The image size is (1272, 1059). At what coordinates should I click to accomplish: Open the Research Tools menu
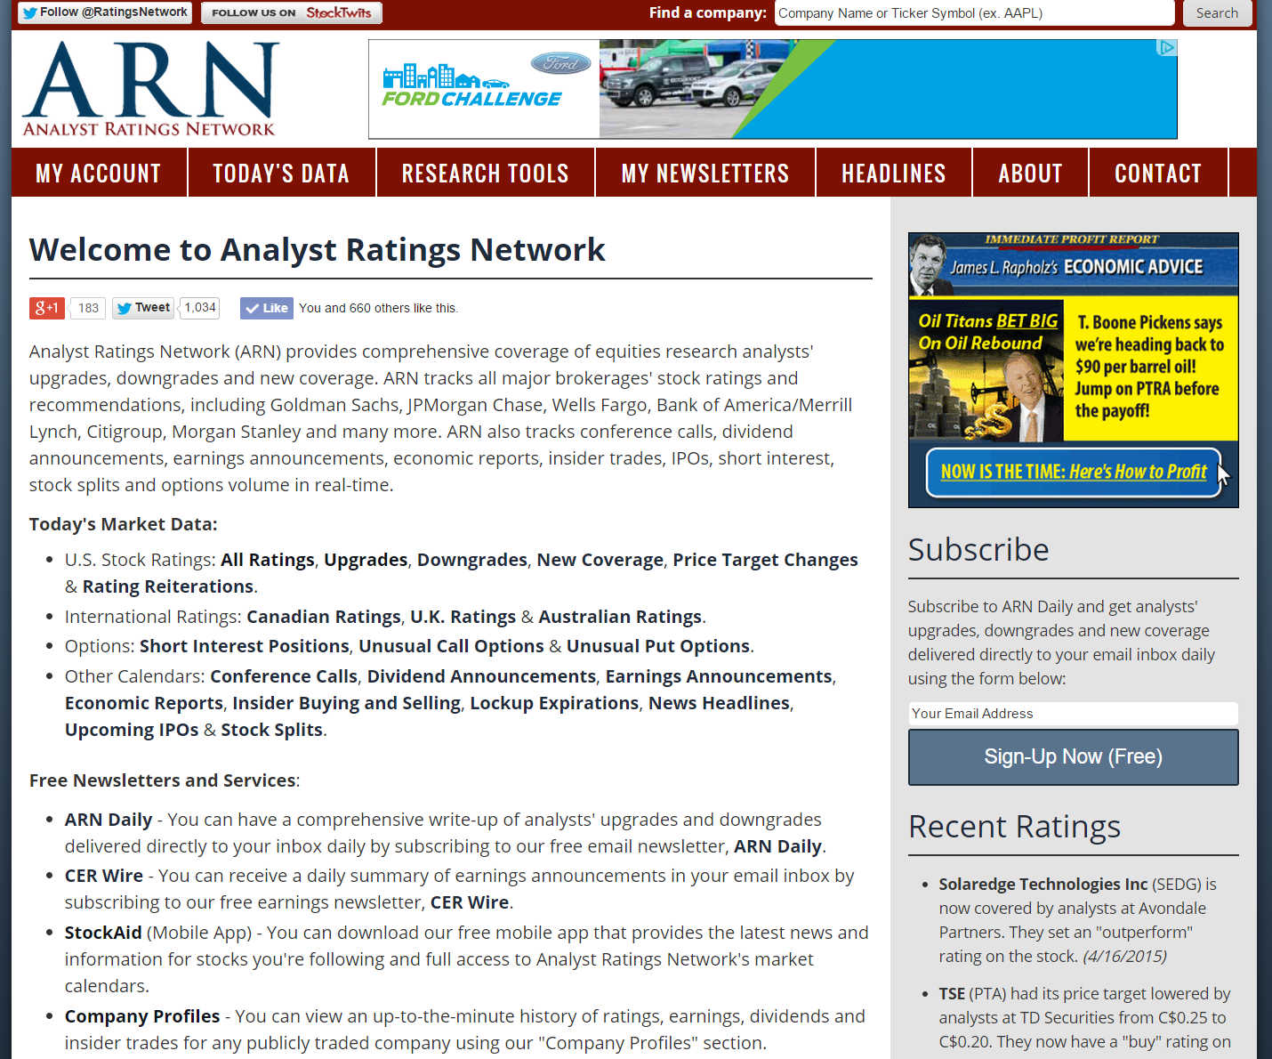click(x=485, y=174)
